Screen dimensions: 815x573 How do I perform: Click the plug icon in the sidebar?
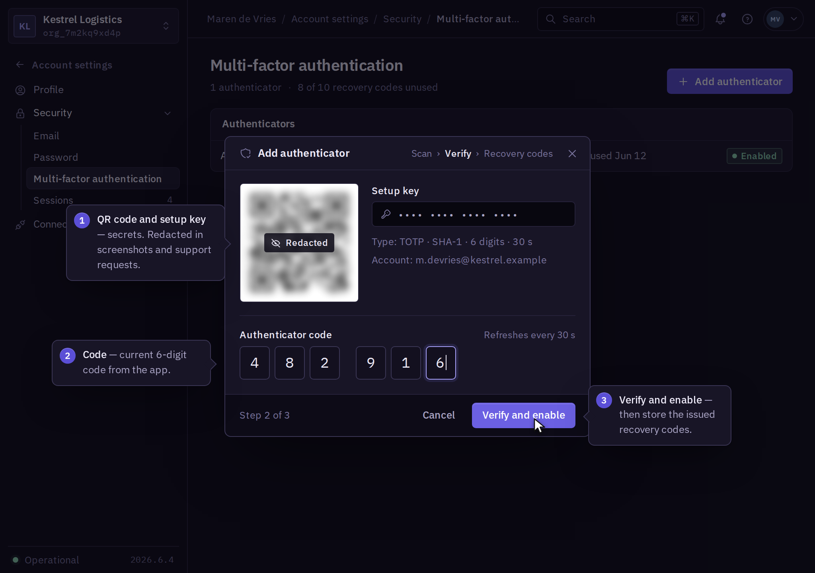tap(20, 224)
